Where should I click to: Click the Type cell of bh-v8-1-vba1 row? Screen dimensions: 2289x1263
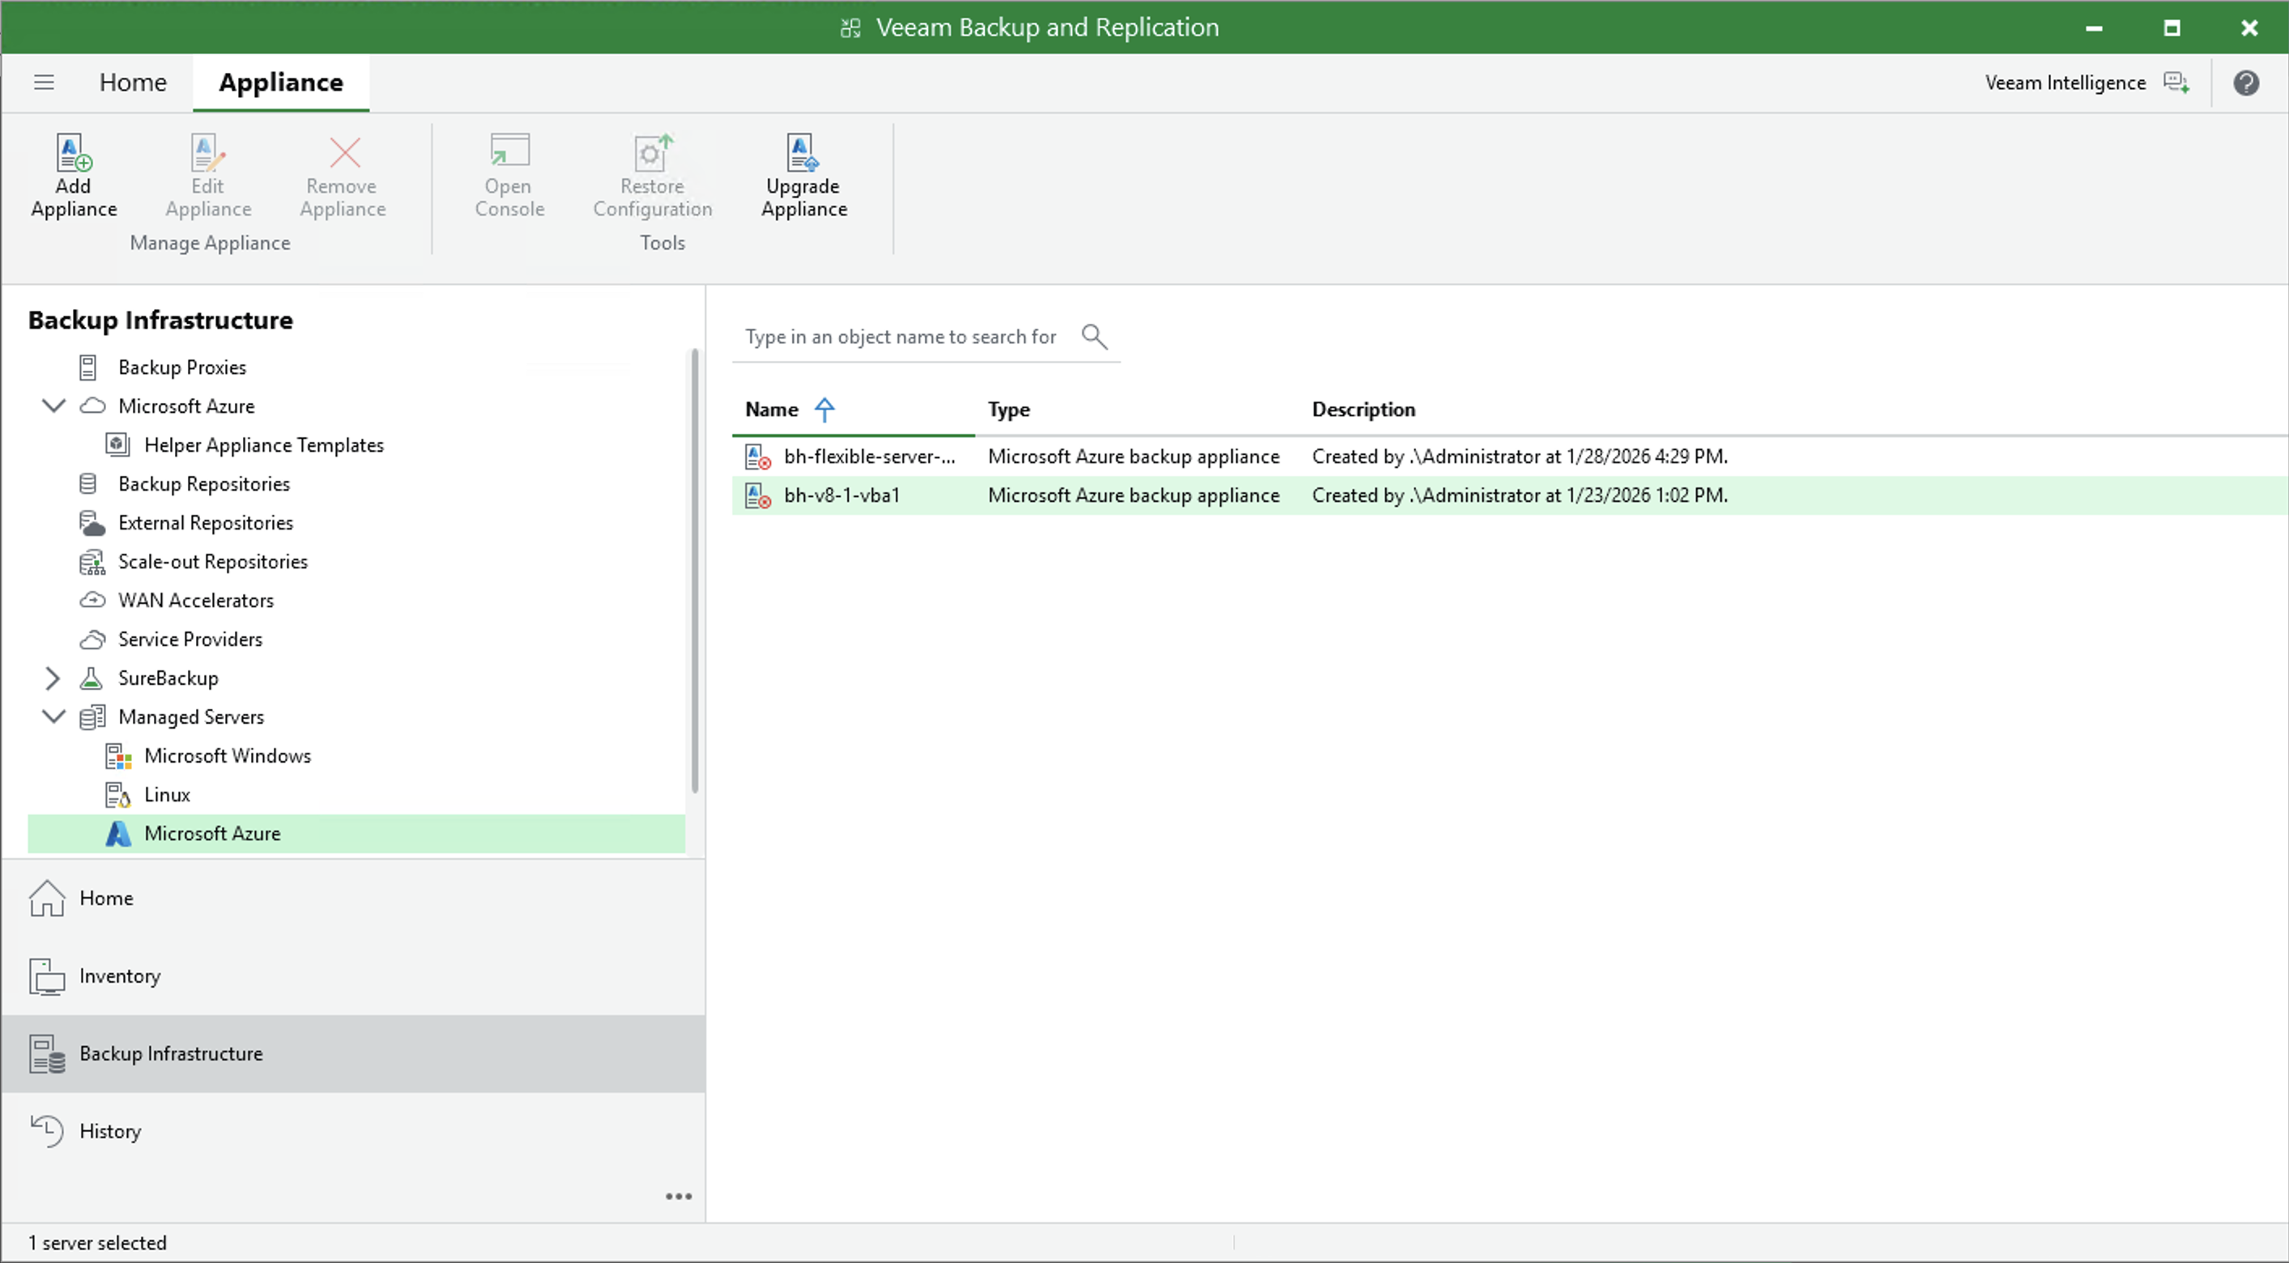(x=1134, y=495)
